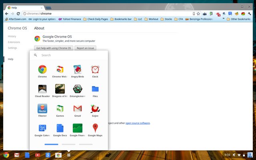
Task: Open Google Maps app
Action: click(x=95, y=130)
